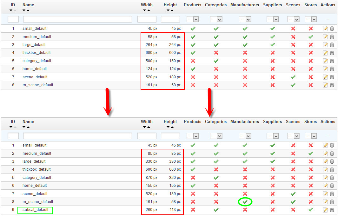Viewport: 338px width, 216px height.
Task: Click Categories column header in lower table
Action: pos(216,121)
